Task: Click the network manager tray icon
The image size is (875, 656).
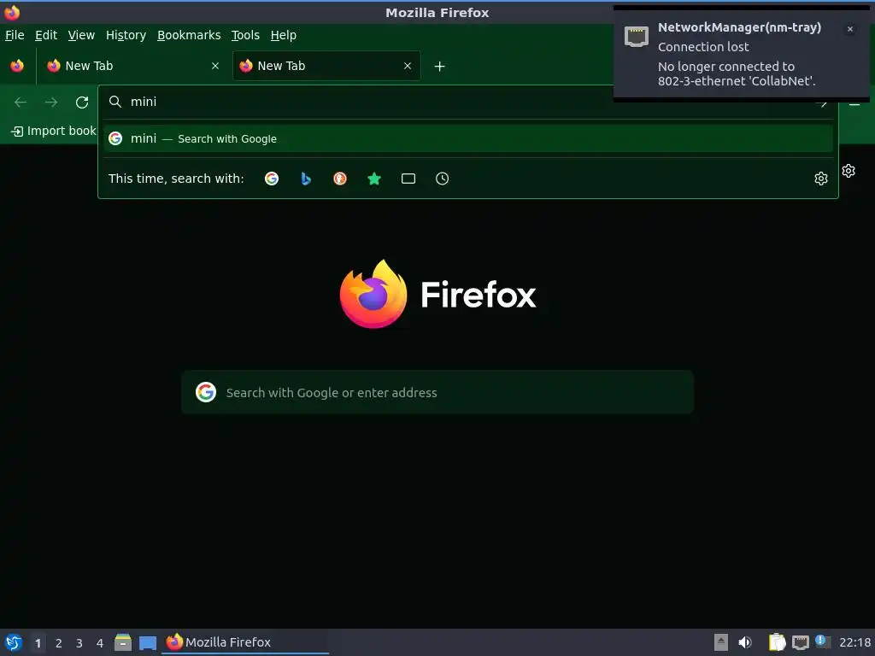Action: [x=800, y=642]
